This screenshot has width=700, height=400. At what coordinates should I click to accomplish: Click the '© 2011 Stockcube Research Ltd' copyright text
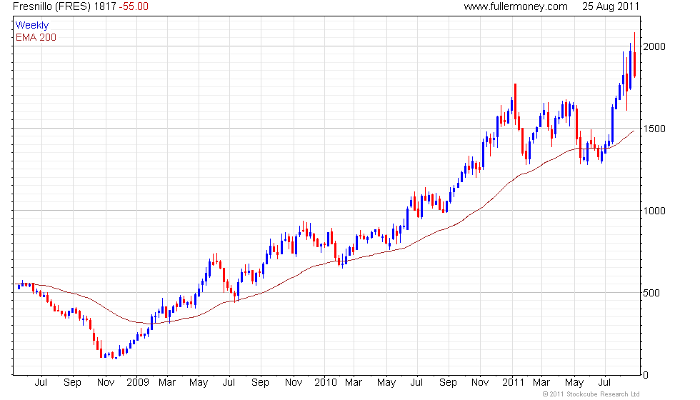pyautogui.click(x=591, y=394)
